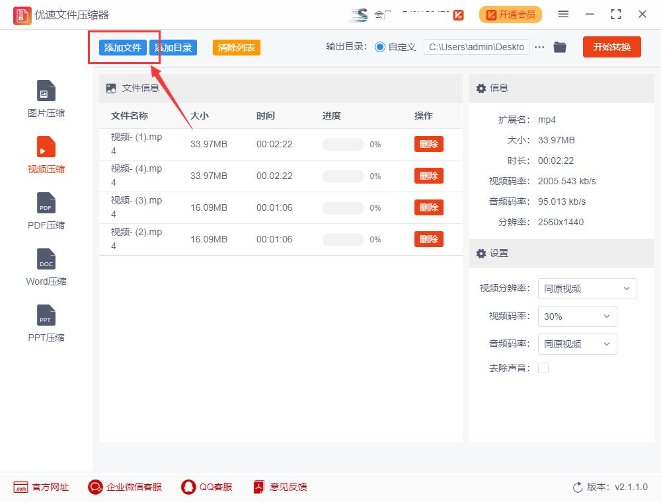Click the 添加文件 button
The width and height of the screenshot is (661, 502).
[x=123, y=47]
